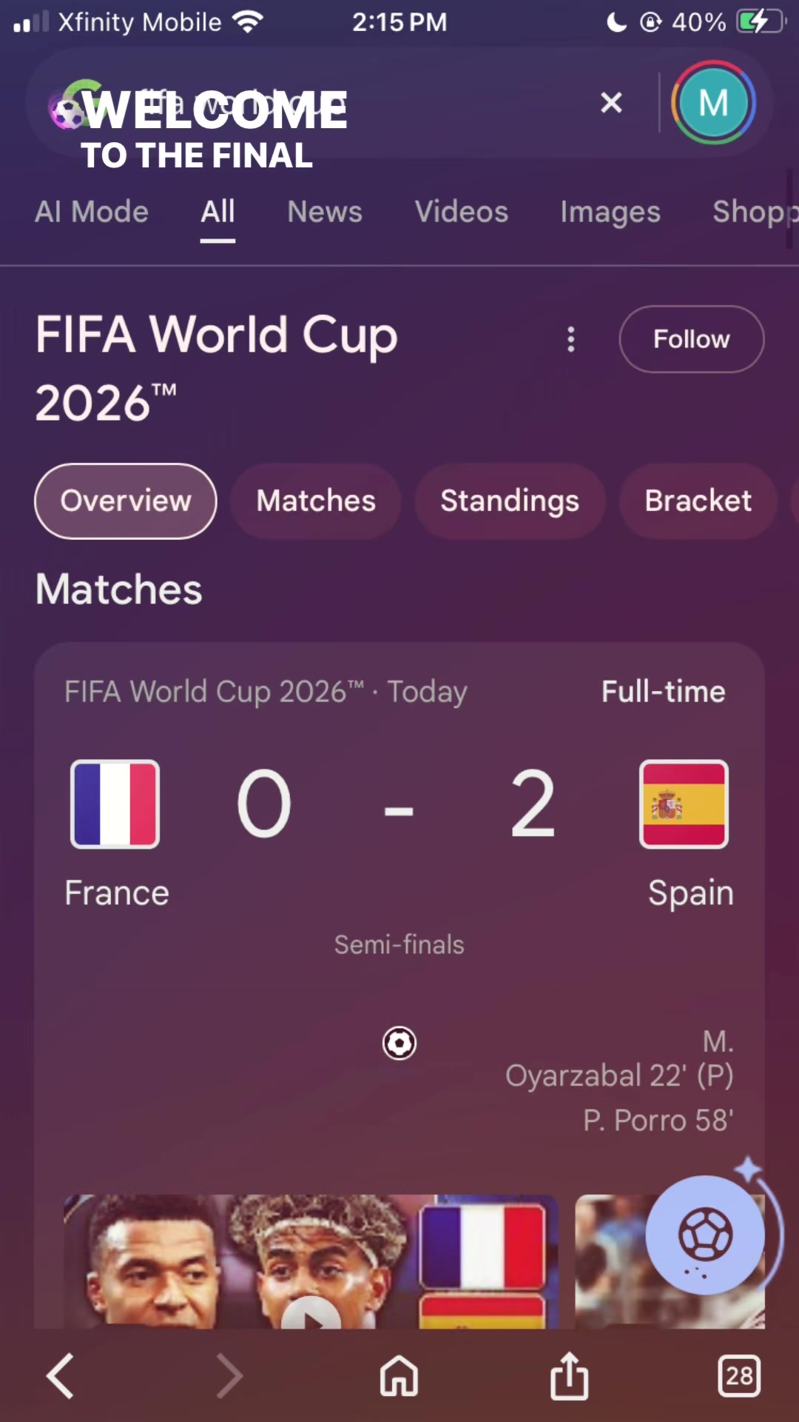Tap the Follow button
Viewport: 799px width, 1422px height.
coord(692,339)
